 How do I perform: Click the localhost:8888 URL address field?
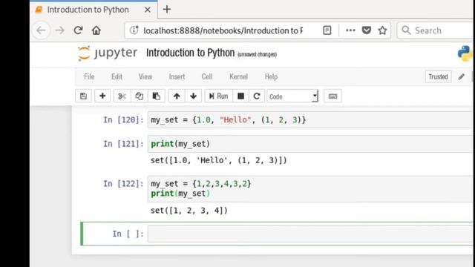coord(223,30)
